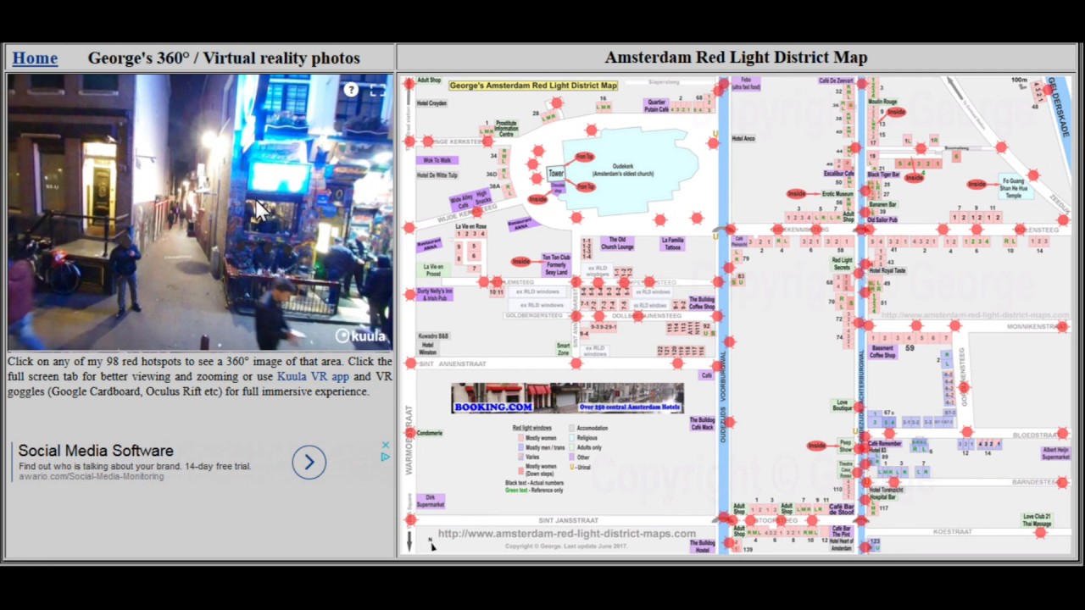Click the round arrow button in the ad
The height and width of the screenshot is (610, 1085).
click(309, 462)
